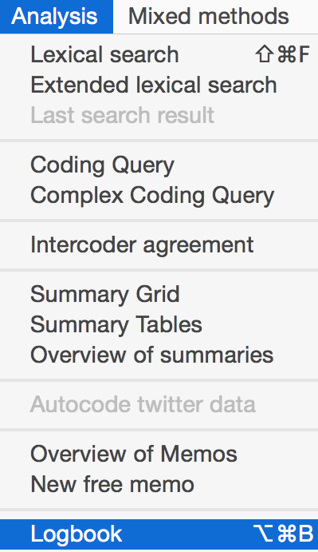The image size is (318, 552).
Task: Select Summary Tables entry
Action: 159,324
